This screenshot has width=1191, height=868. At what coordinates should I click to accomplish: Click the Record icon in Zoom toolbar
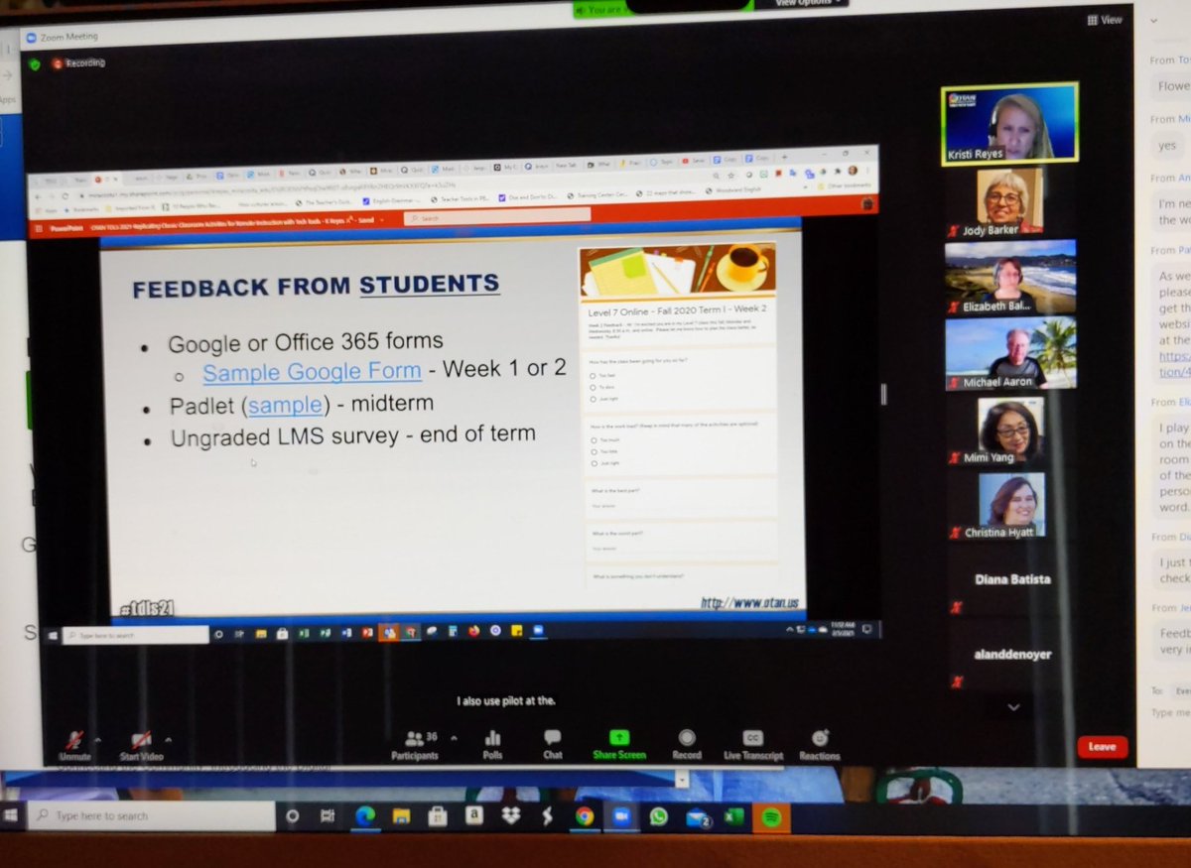point(686,737)
